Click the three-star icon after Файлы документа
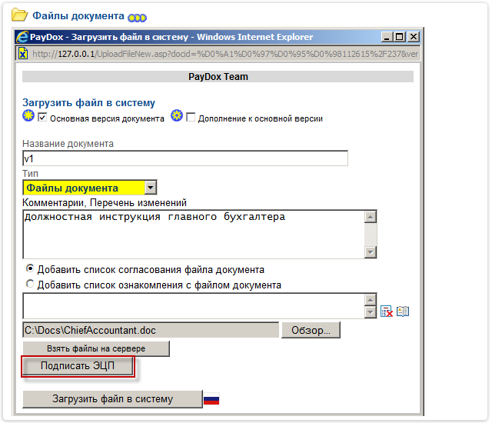The width and height of the screenshot is (492, 423). click(x=138, y=16)
